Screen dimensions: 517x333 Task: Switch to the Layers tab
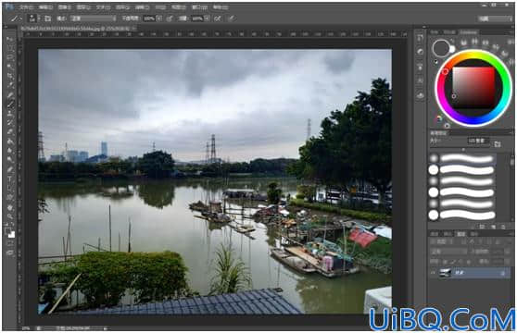pyautogui.click(x=460, y=234)
